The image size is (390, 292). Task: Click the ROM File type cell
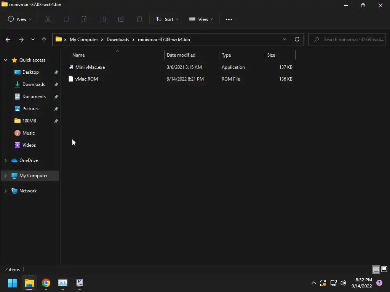[x=230, y=79]
